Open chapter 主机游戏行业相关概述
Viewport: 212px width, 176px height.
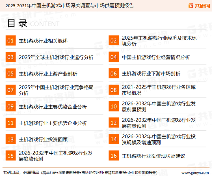tap(43, 41)
